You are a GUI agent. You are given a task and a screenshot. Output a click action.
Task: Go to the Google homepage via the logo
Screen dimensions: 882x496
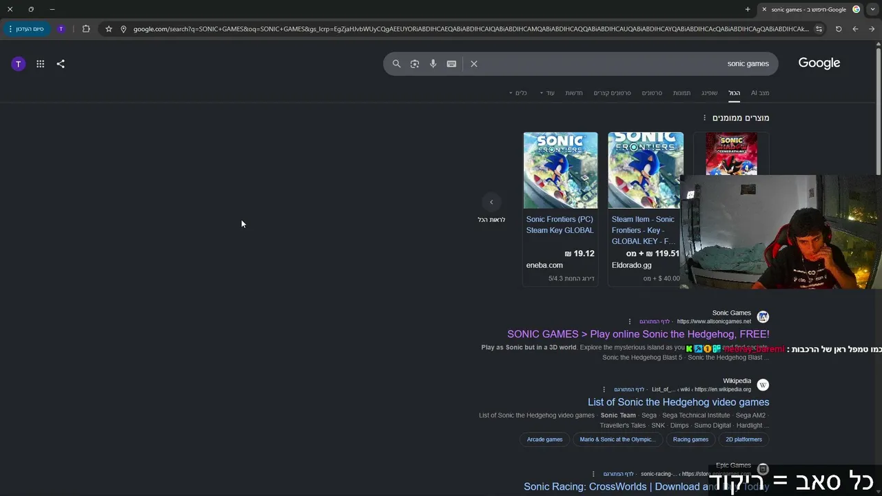[819, 63]
